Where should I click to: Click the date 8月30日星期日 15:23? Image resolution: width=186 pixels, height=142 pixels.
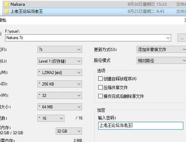point(147,4)
